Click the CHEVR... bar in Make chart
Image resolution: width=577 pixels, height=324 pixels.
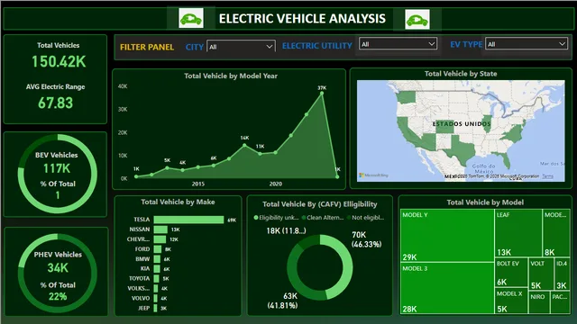(x=160, y=239)
